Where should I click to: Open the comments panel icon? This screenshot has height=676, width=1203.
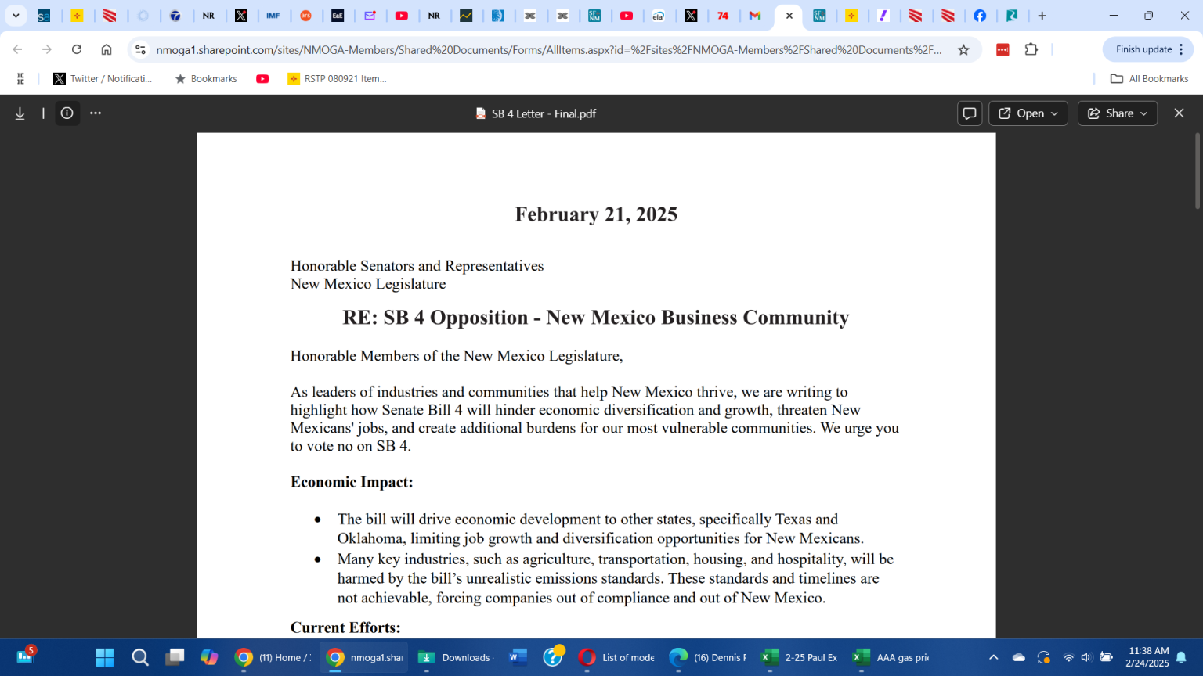[x=969, y=113]
